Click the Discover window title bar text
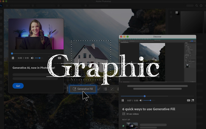This screenshot has width=206, height=129. point(157,37)
